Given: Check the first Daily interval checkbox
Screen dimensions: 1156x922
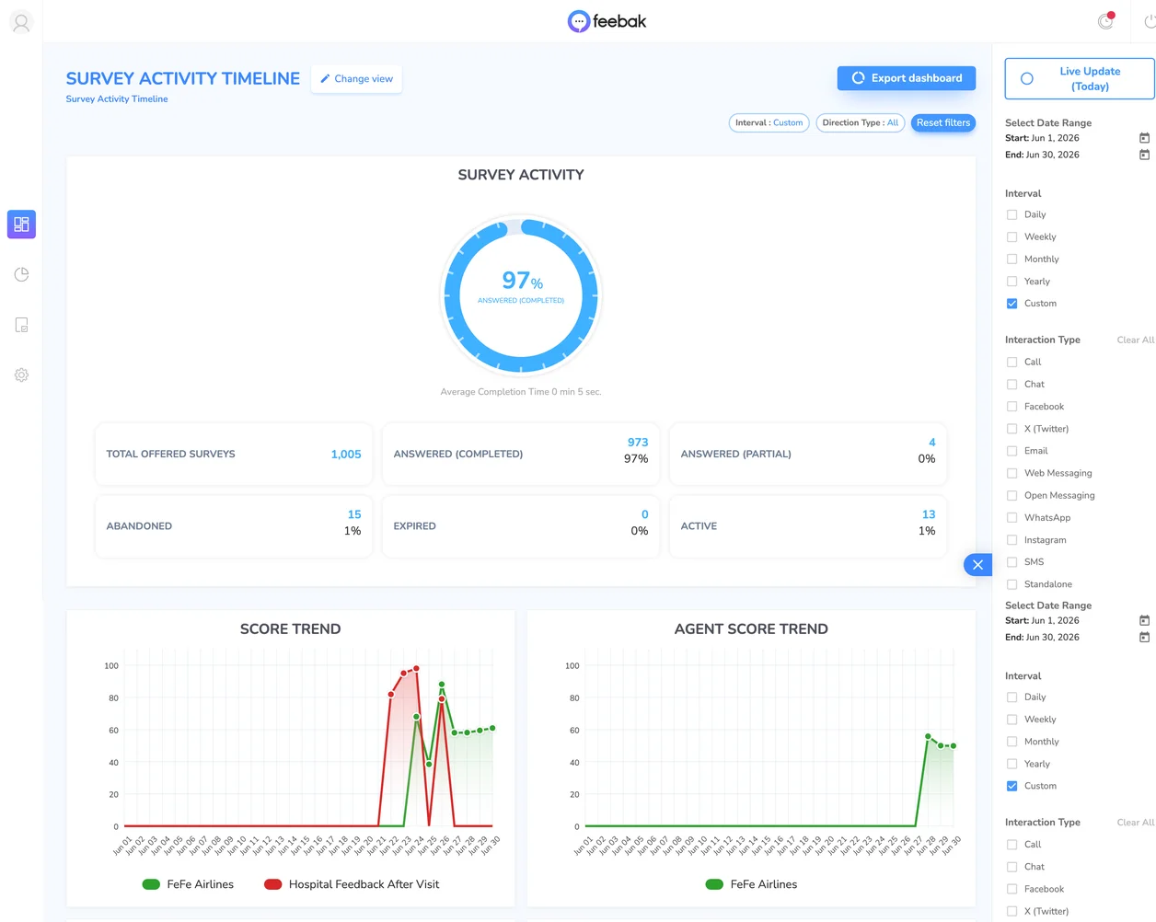Looking at the screenshot, I should pyautogui.click(x=1012, y=214).
